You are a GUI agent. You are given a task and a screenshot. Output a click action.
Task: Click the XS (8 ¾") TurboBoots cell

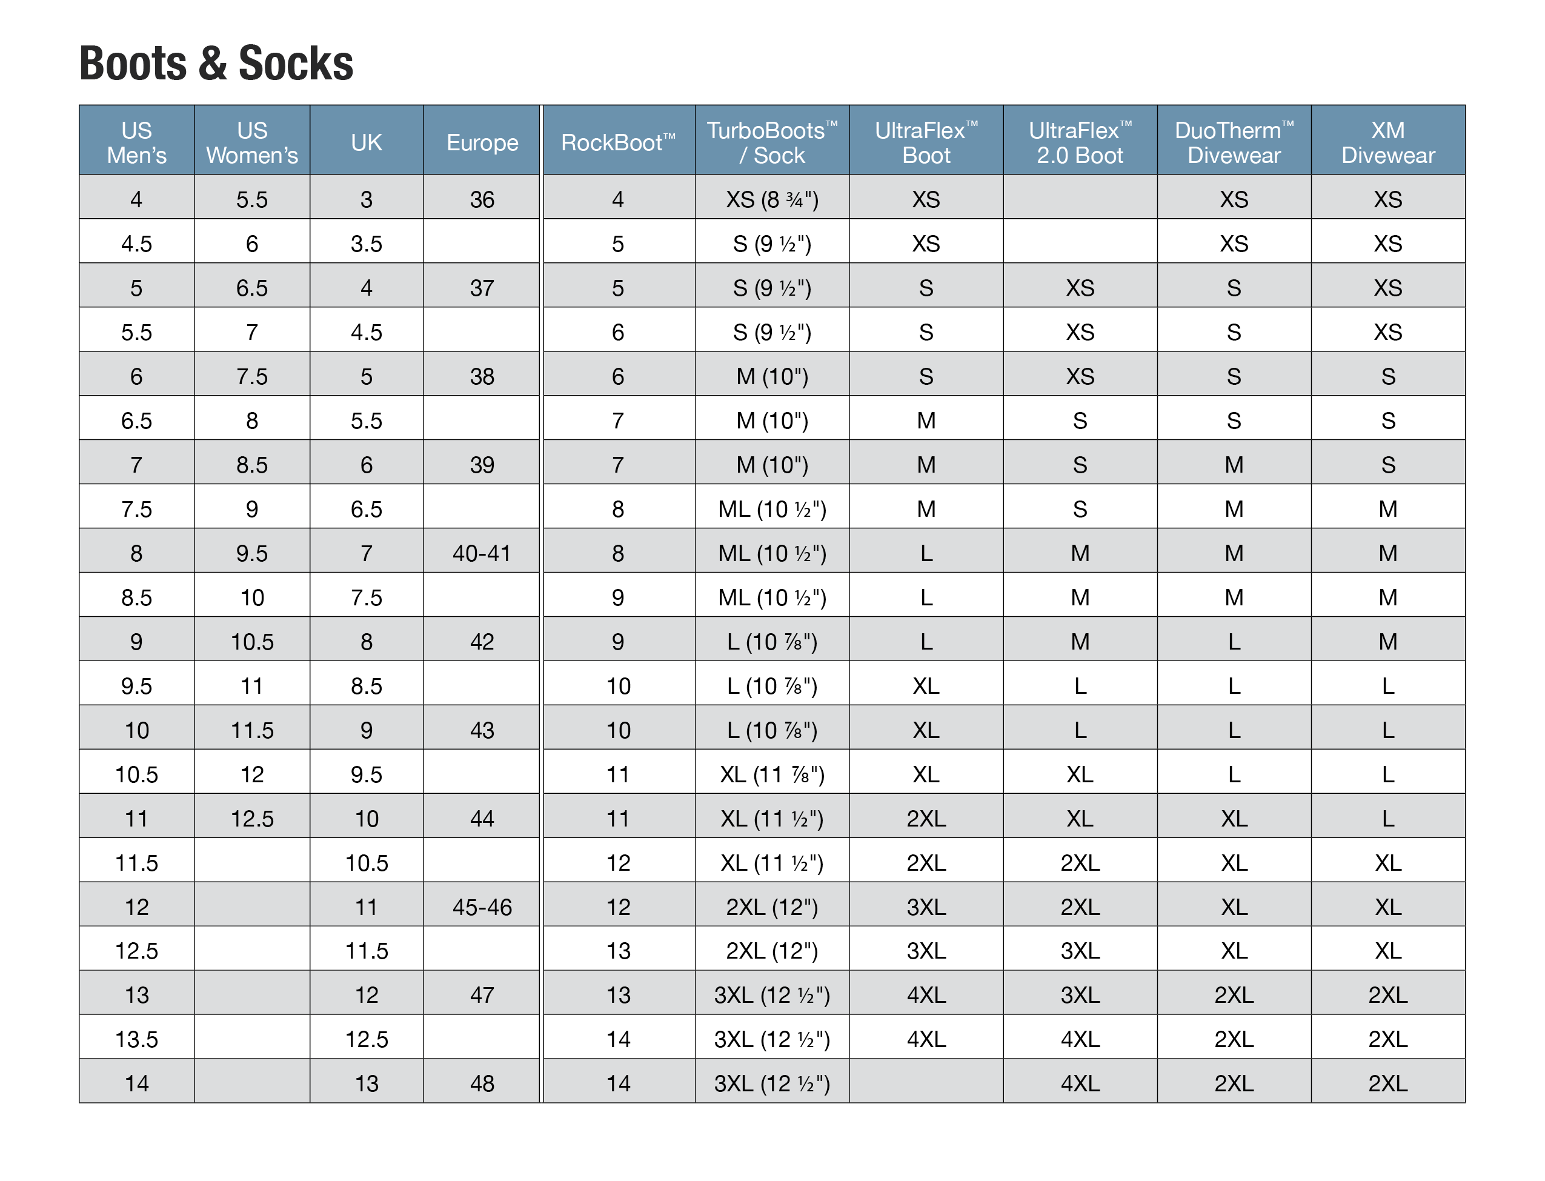tap(772, 199)
